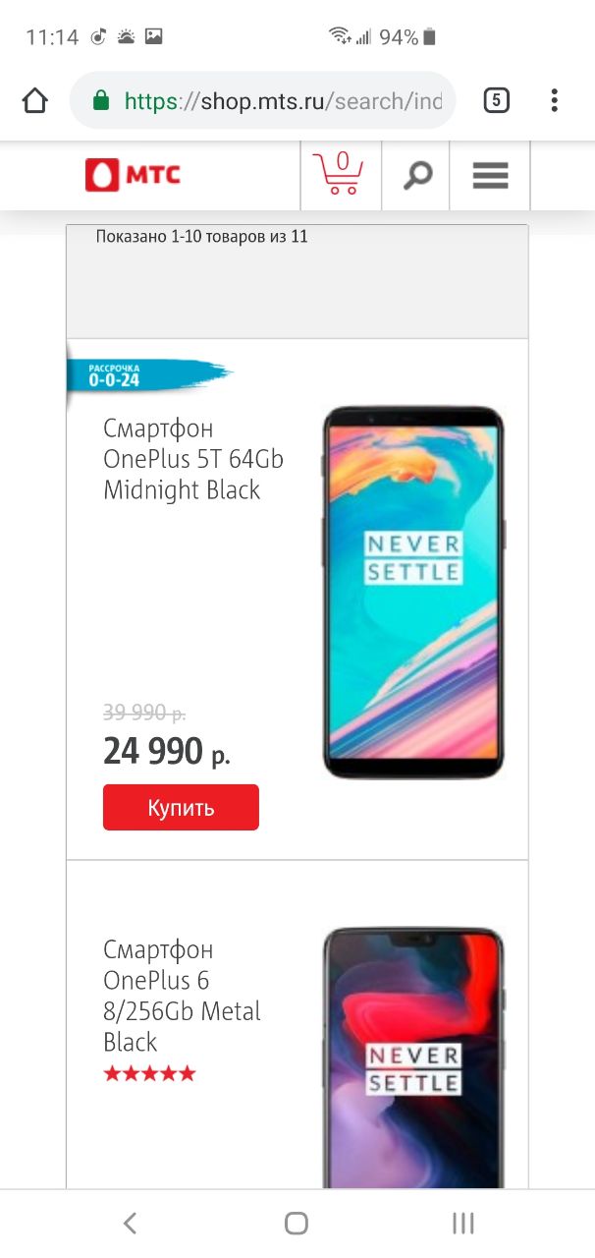Tap the OnePlus 5T product image
Viewport: 595px width, 1258px height.
coord(413,593)
